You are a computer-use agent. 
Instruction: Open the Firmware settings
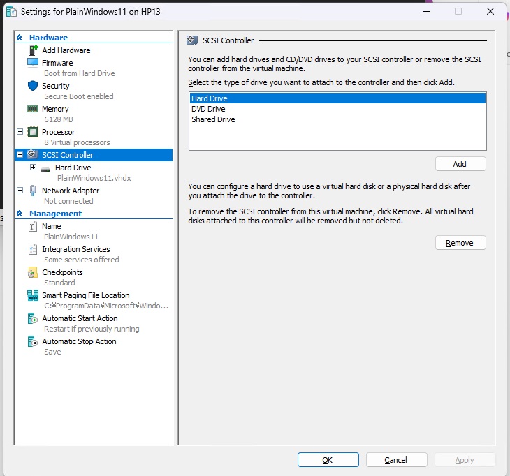57,63
